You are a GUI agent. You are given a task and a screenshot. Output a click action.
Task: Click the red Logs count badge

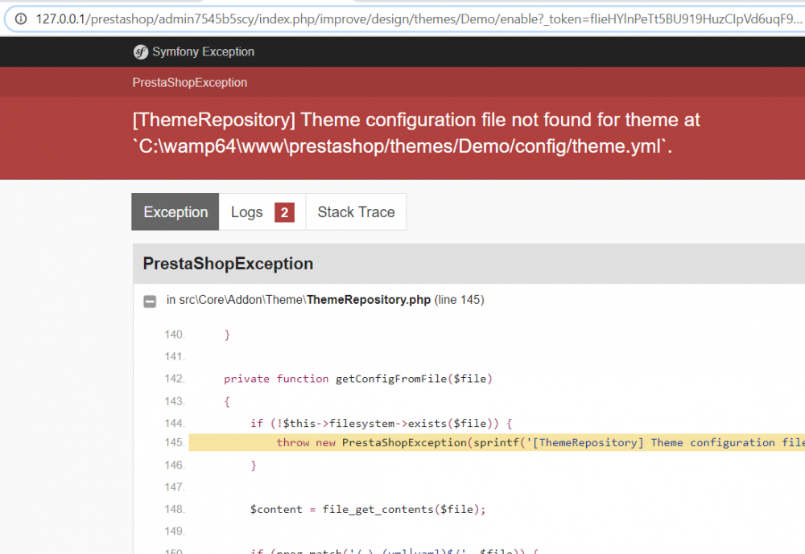click(x=283, y=212)
